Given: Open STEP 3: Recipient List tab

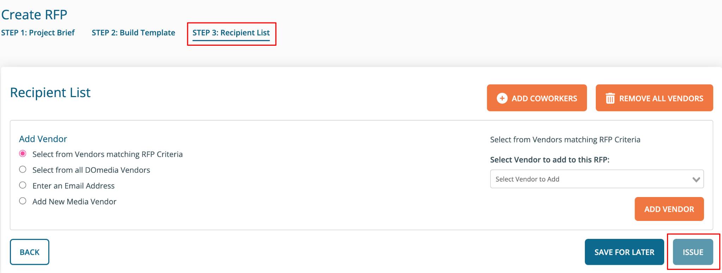Looking at the screenshot, I should (x=231, y=33).
